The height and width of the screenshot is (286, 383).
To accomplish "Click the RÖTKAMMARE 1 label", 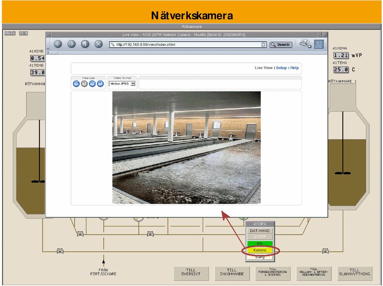I will click(342, 81).
